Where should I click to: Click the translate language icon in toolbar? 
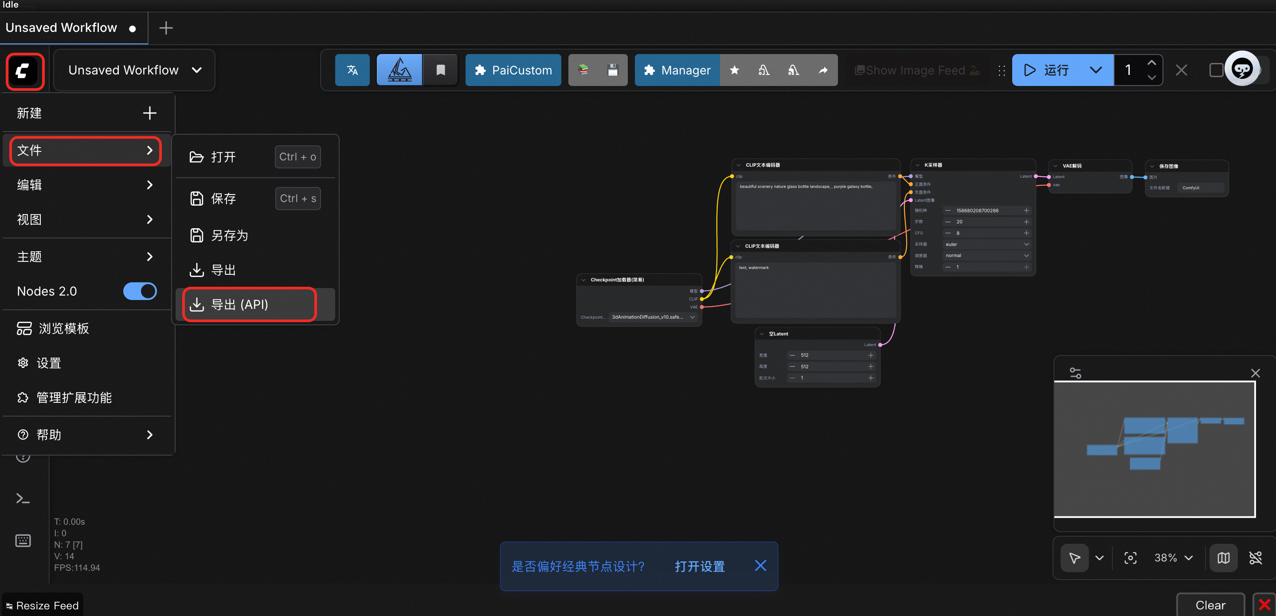(x=352, y=70)
